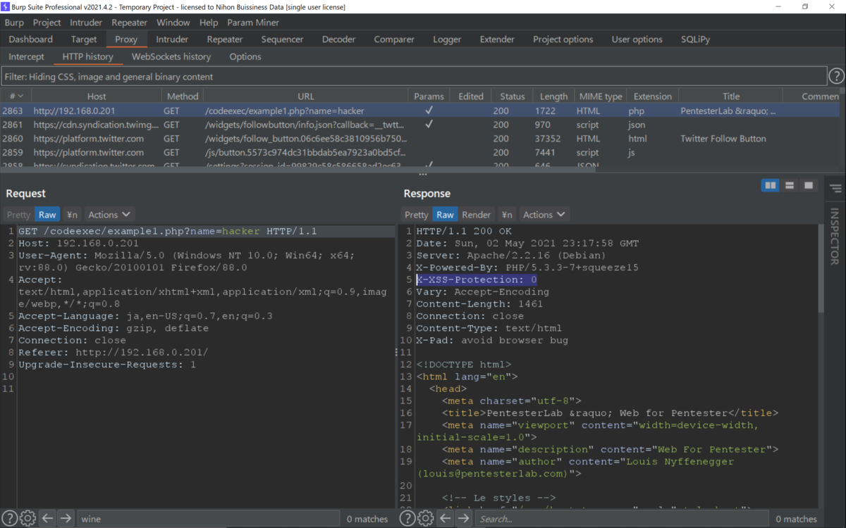
Task: Switch to the Sequencer tab
Action: pyautogui.click(x=282, y=39)
